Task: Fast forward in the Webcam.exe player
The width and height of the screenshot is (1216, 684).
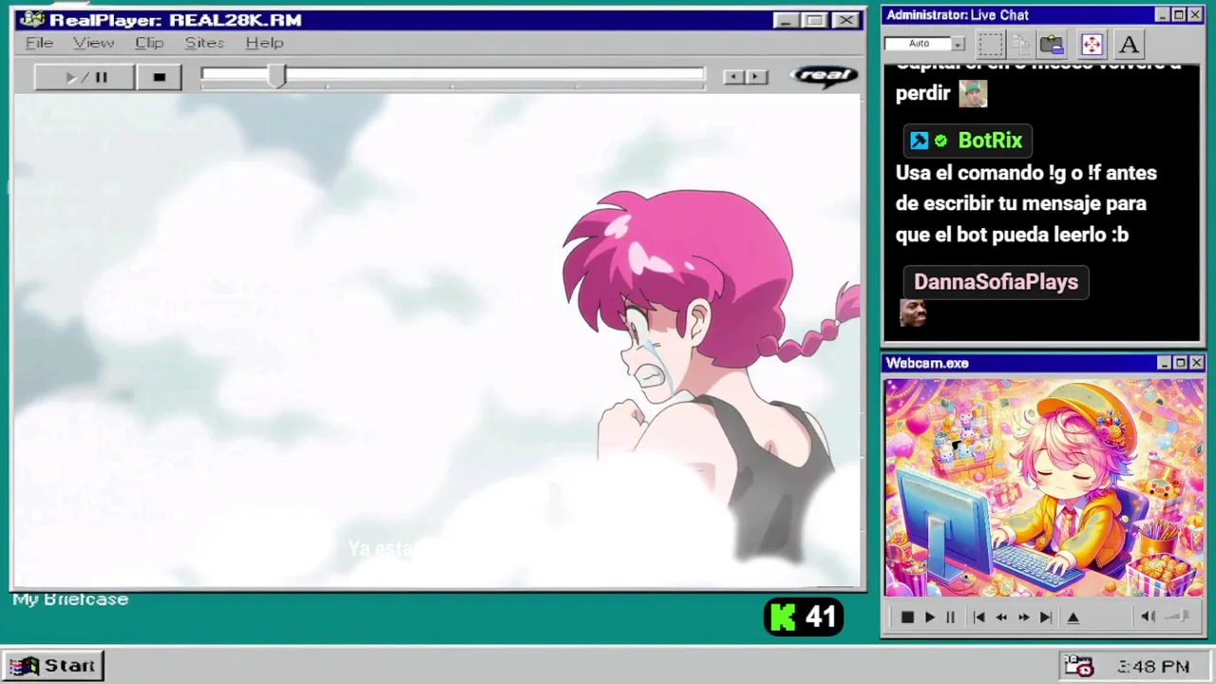Action: coord(1023,617)
